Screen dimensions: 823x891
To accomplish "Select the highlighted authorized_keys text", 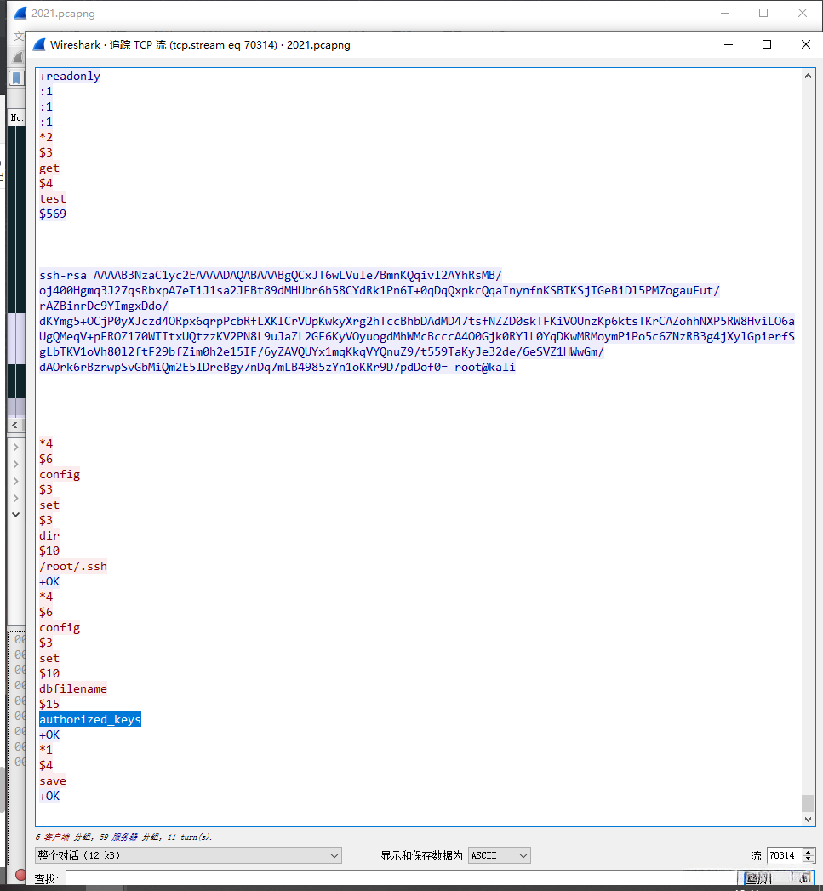I will (x=90, y=719).
